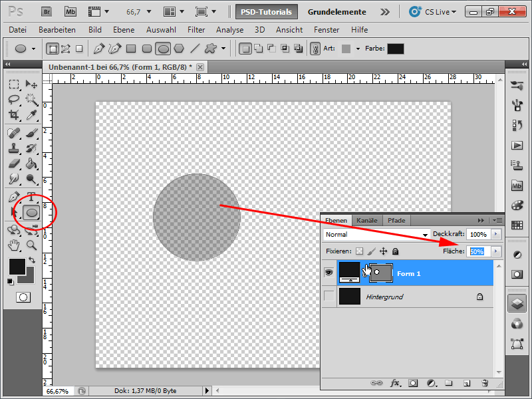Open the Ebene menu
The height and width of the screenshot is (399, 532).
pos(124,30)
